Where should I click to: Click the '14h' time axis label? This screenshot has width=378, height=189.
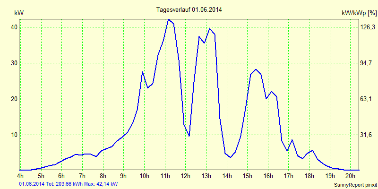click(x=227, y=175)
